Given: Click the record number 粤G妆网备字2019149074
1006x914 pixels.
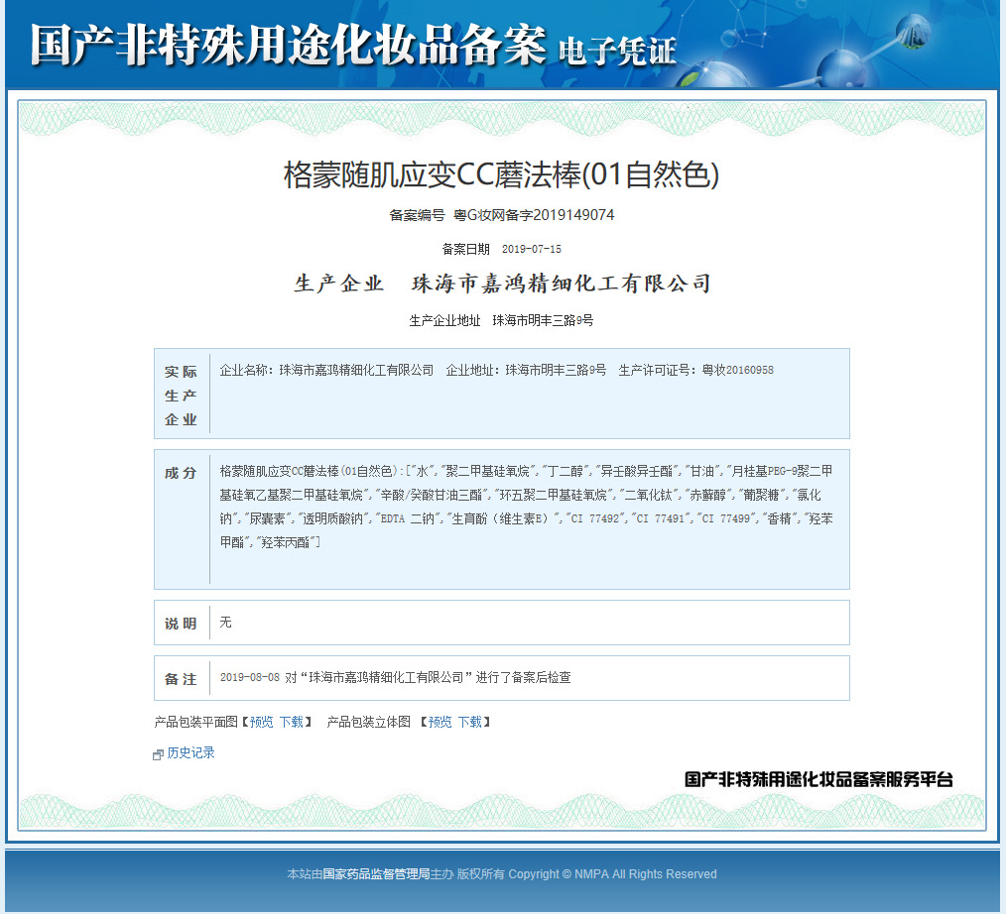Looking at the screenshot, I should (534, 215).
